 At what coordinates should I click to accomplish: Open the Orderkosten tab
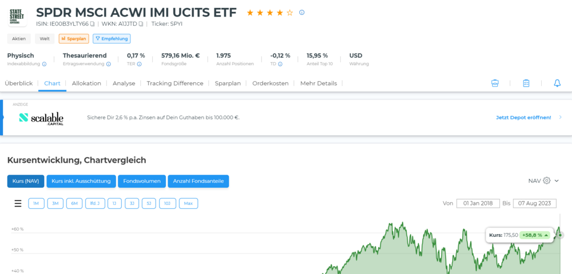pyautogui.click(x=271, y=83)
